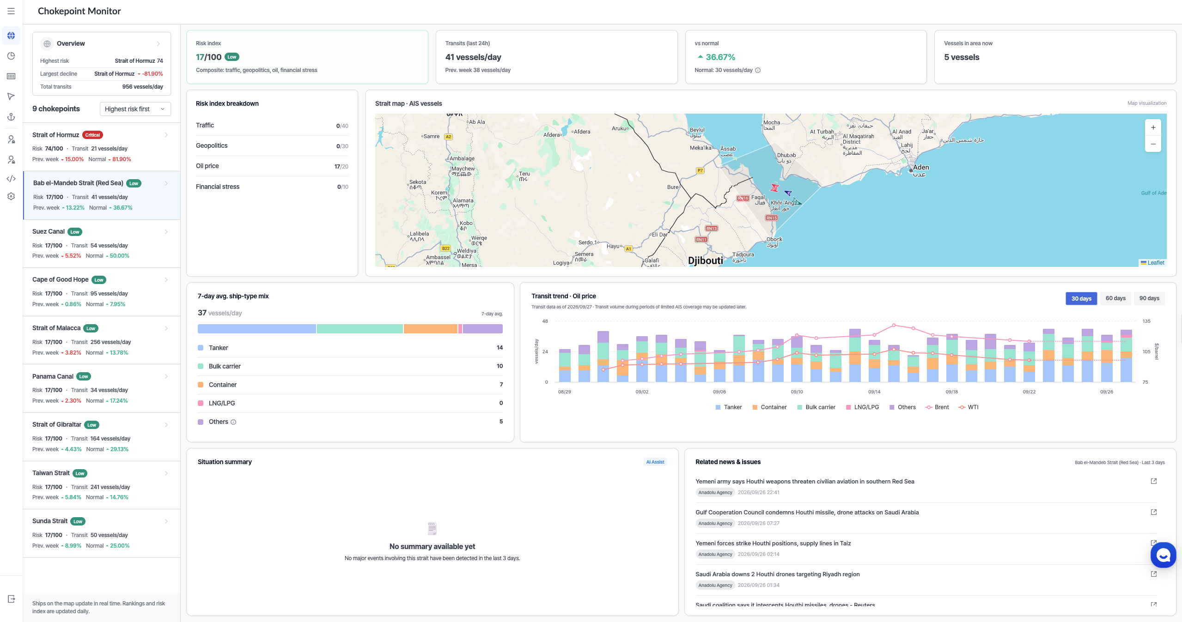Click the red vessel marker on the map

click(774, 187)
